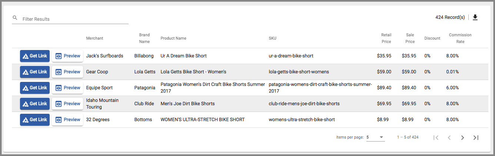Get Link for Gear Coop product
Image resolution: width=495 pixels, height=156 pixels.
click(35, 72)
